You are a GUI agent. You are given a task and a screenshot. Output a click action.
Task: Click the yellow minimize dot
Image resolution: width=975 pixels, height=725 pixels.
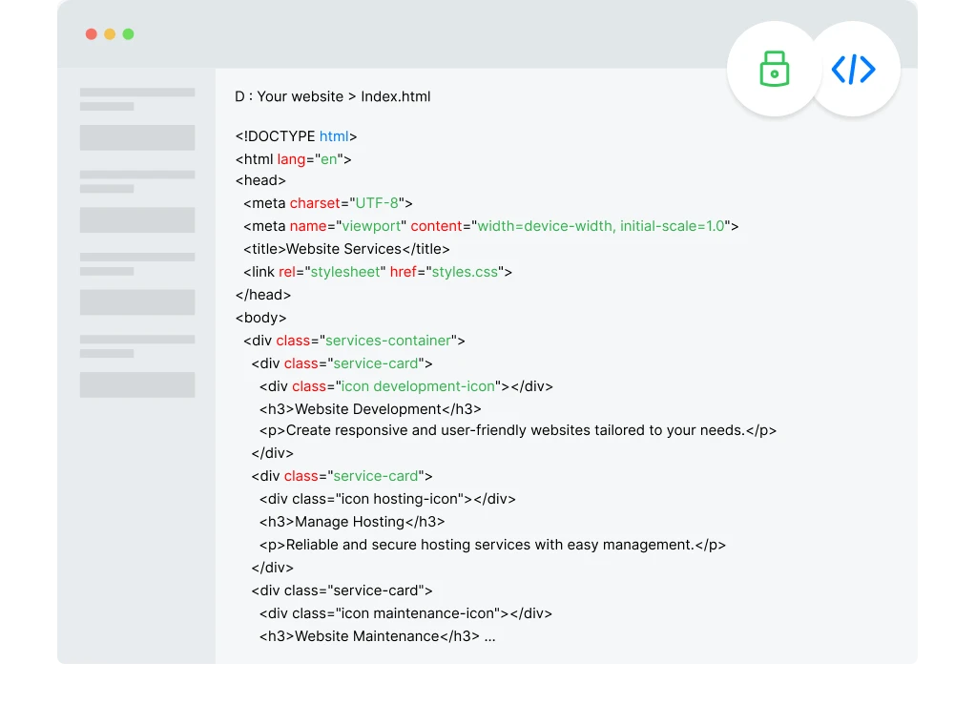click(x=110, y=34)
